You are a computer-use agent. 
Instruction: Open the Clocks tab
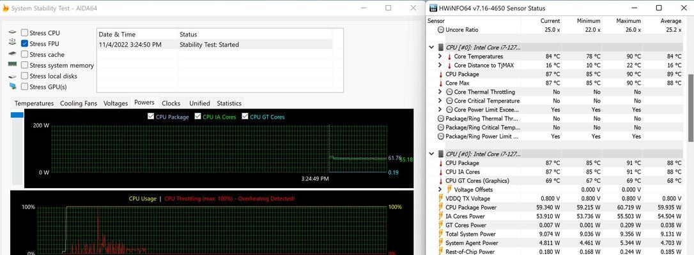[171, 103]
